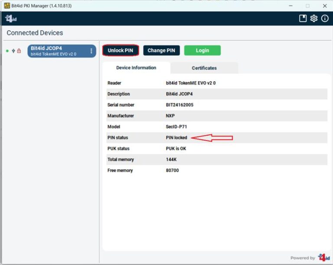Click the red padlock device icon
Image resolution: width=333 pixels, height=265 pixels.
[19, 51]
